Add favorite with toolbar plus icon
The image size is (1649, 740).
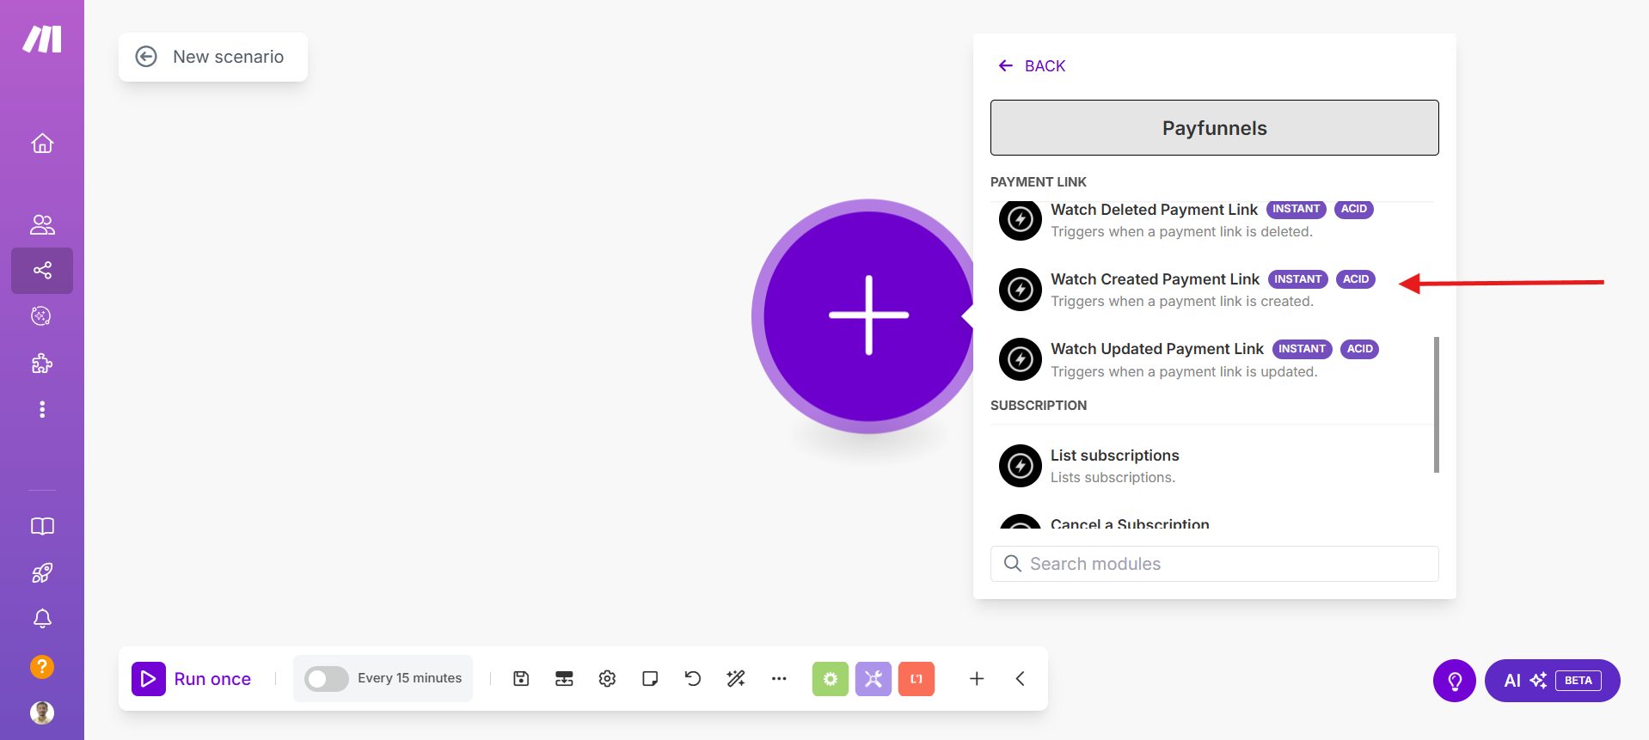tap(977, 679)
